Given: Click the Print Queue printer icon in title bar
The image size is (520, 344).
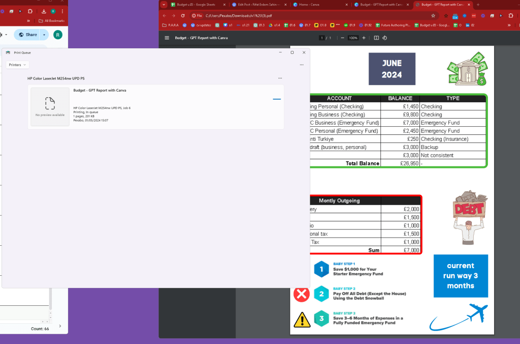Looking at the screenshot, I should (8, 52).
